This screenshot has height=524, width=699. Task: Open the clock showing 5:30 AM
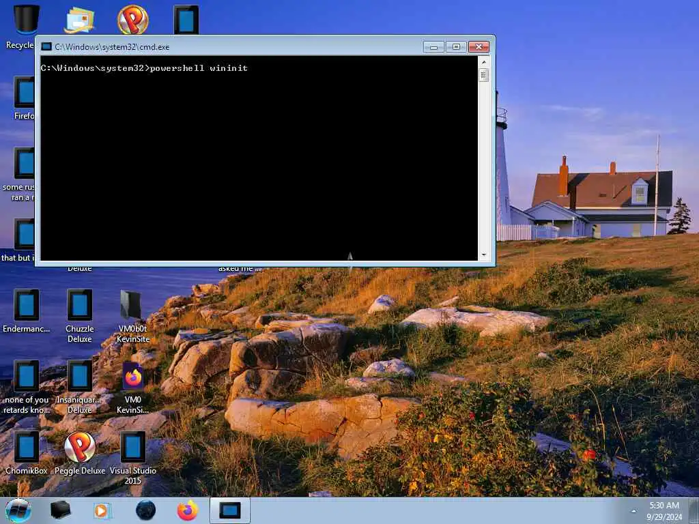pyautogui.click(x=664, y=511)
